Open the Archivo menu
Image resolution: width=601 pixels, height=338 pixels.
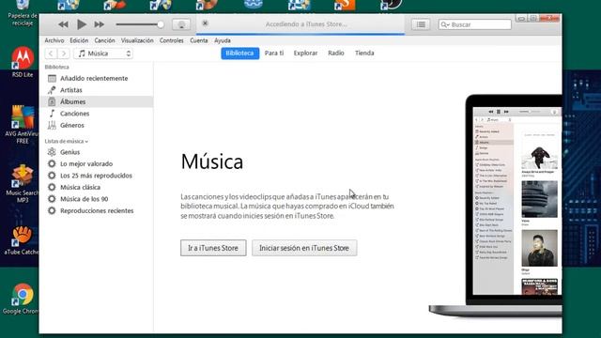click(54, 40)
